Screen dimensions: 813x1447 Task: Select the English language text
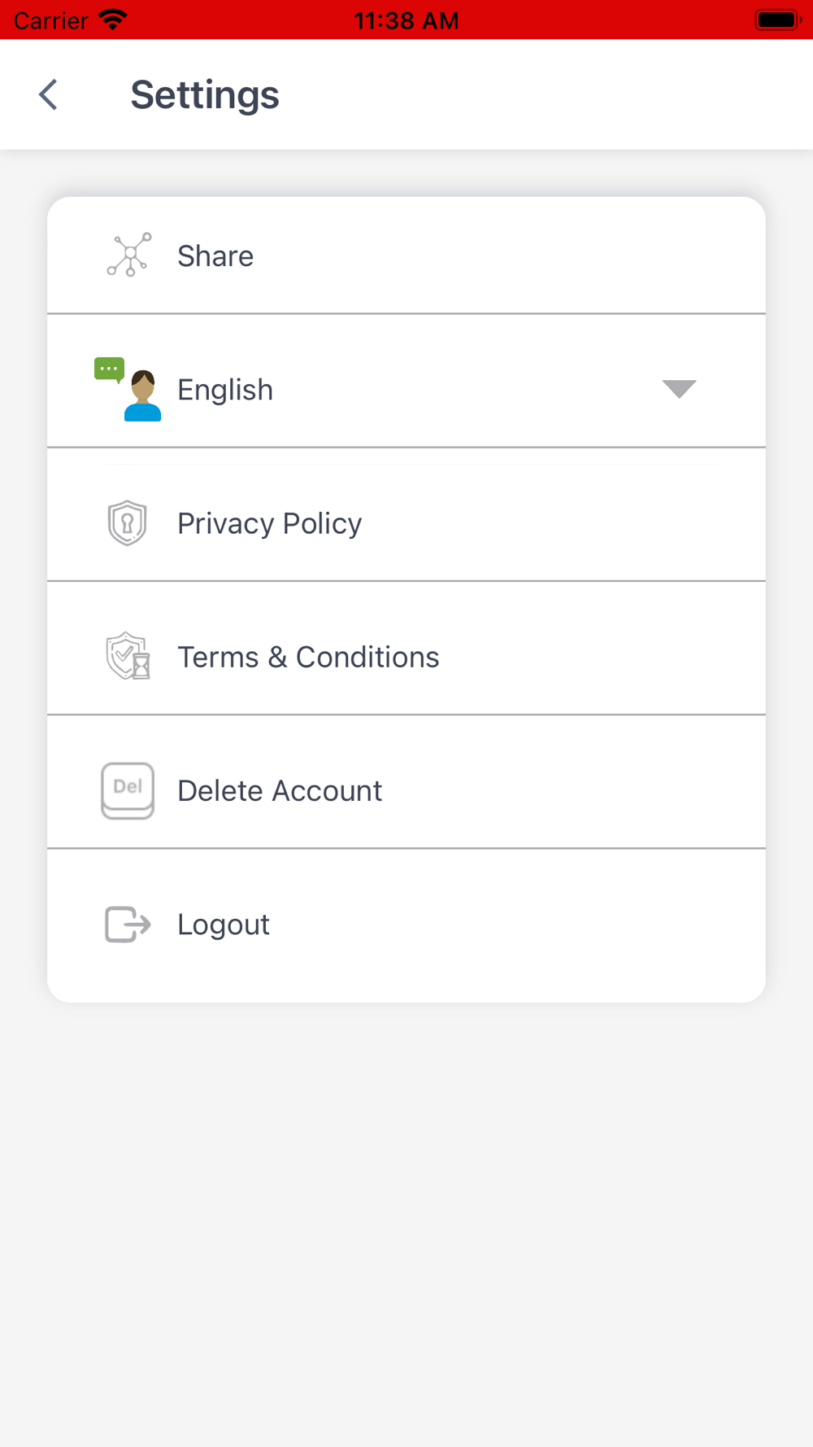click(x=225, y=390)
